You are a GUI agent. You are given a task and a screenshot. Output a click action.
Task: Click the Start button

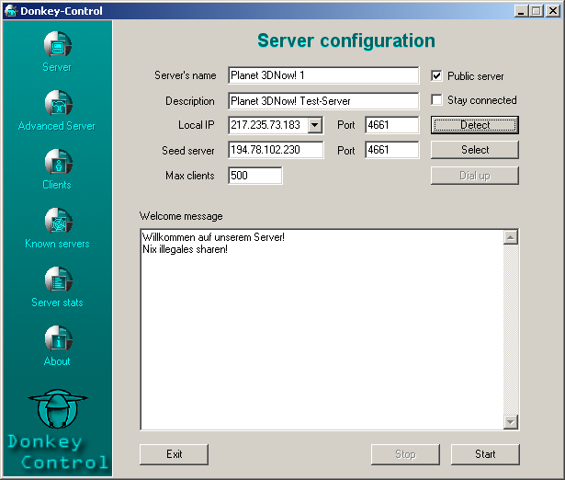(485, 454)
